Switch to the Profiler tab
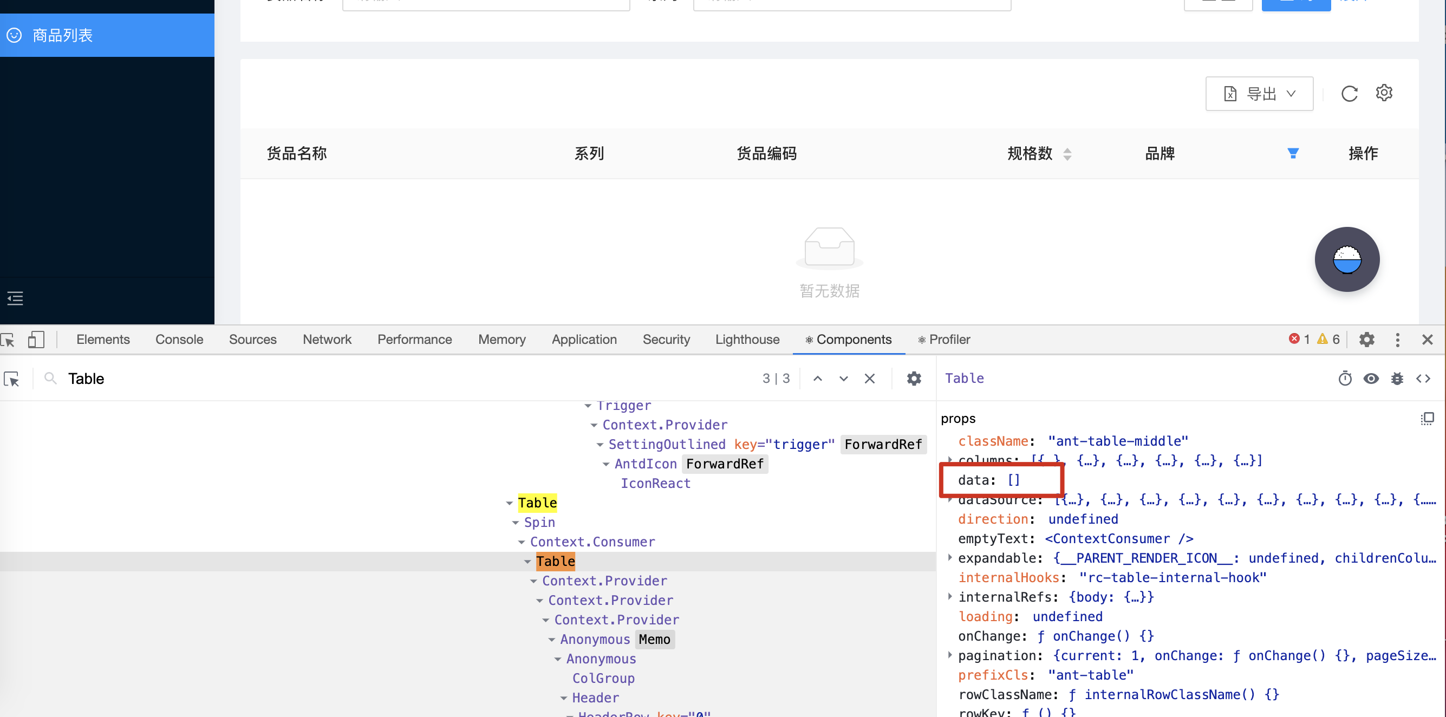Viewport: 1446px width, 717px height. (x=949, y=339)
